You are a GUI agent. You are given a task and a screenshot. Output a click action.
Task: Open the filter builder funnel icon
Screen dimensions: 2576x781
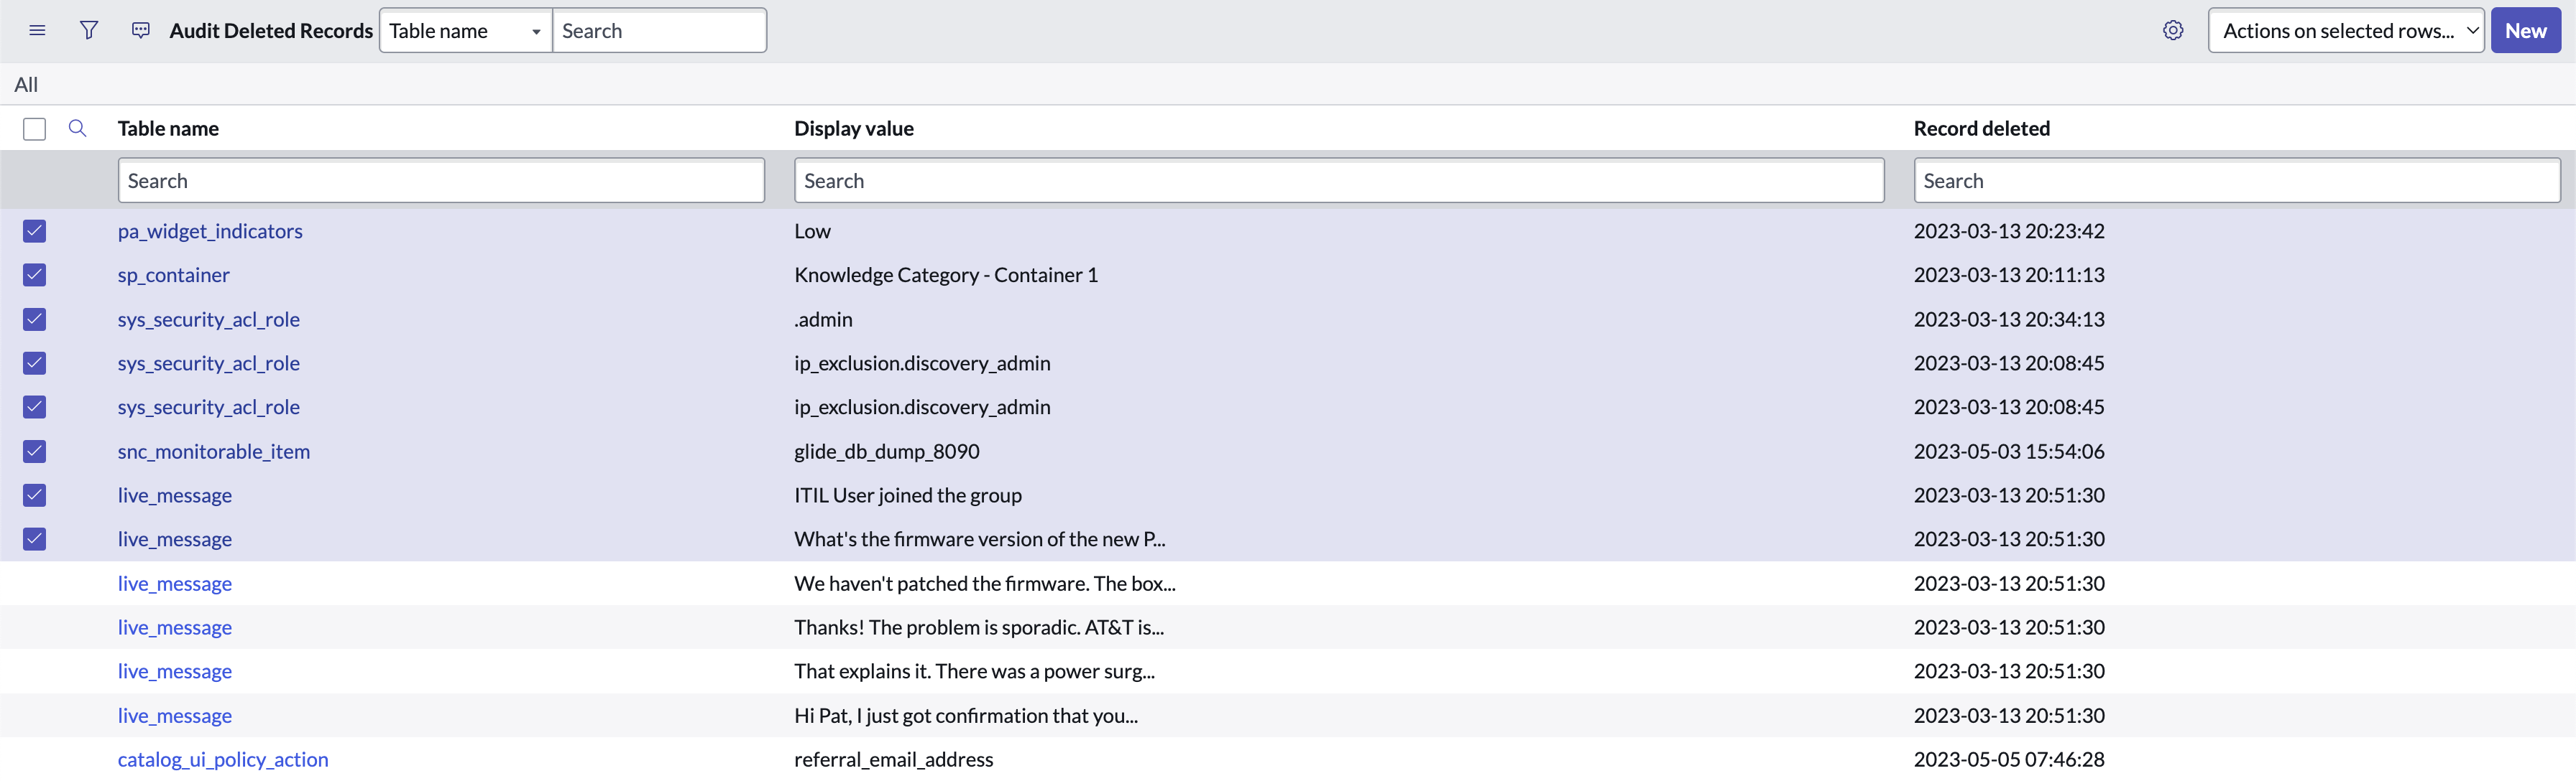(x=88, y=30)
